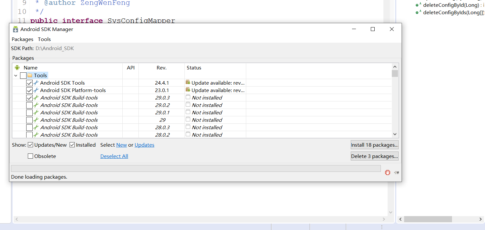Click the Updates selection link
This screenshot has width=485, height=230.
144,145
